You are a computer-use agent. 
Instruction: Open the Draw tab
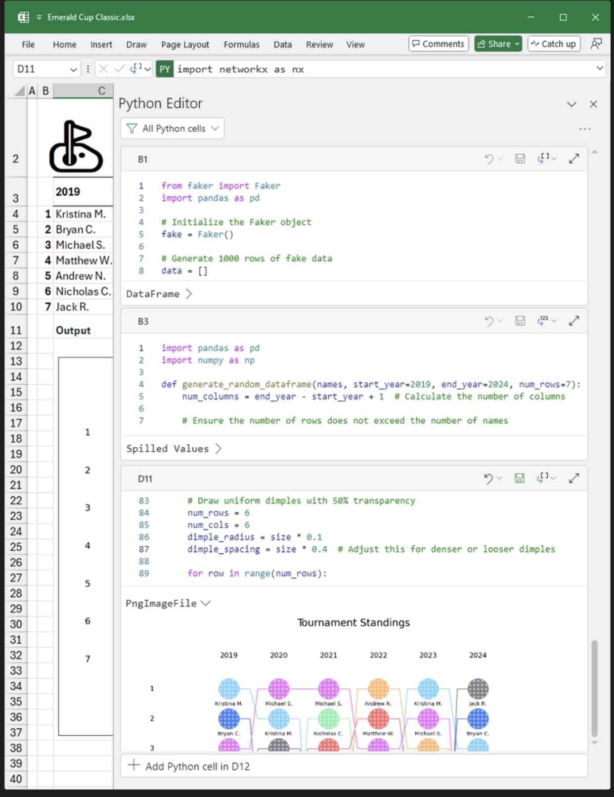pyautogui.click(x=136, y=44)
